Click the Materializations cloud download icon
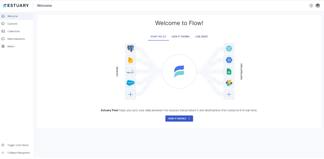Screen dimensions: 324x159 pyautogui.click(x=3, y=39)
